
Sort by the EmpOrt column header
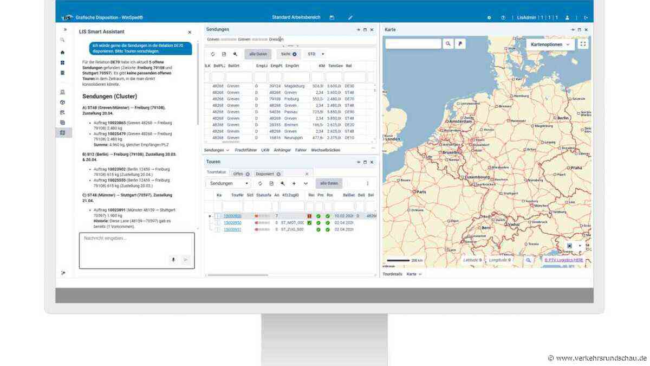292,66
